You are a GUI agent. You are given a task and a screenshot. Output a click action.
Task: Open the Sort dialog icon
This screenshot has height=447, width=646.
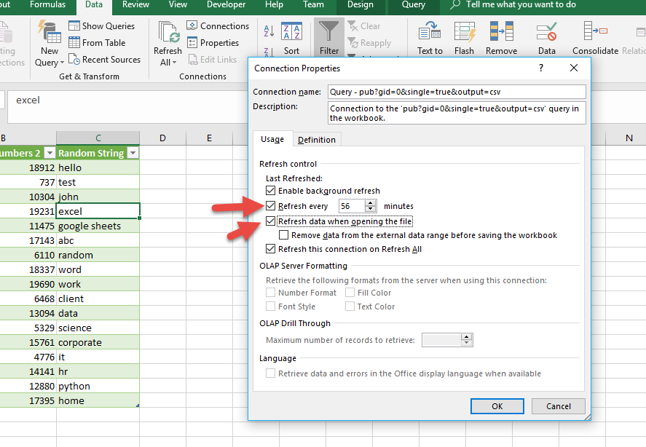[x=291, y=31]
